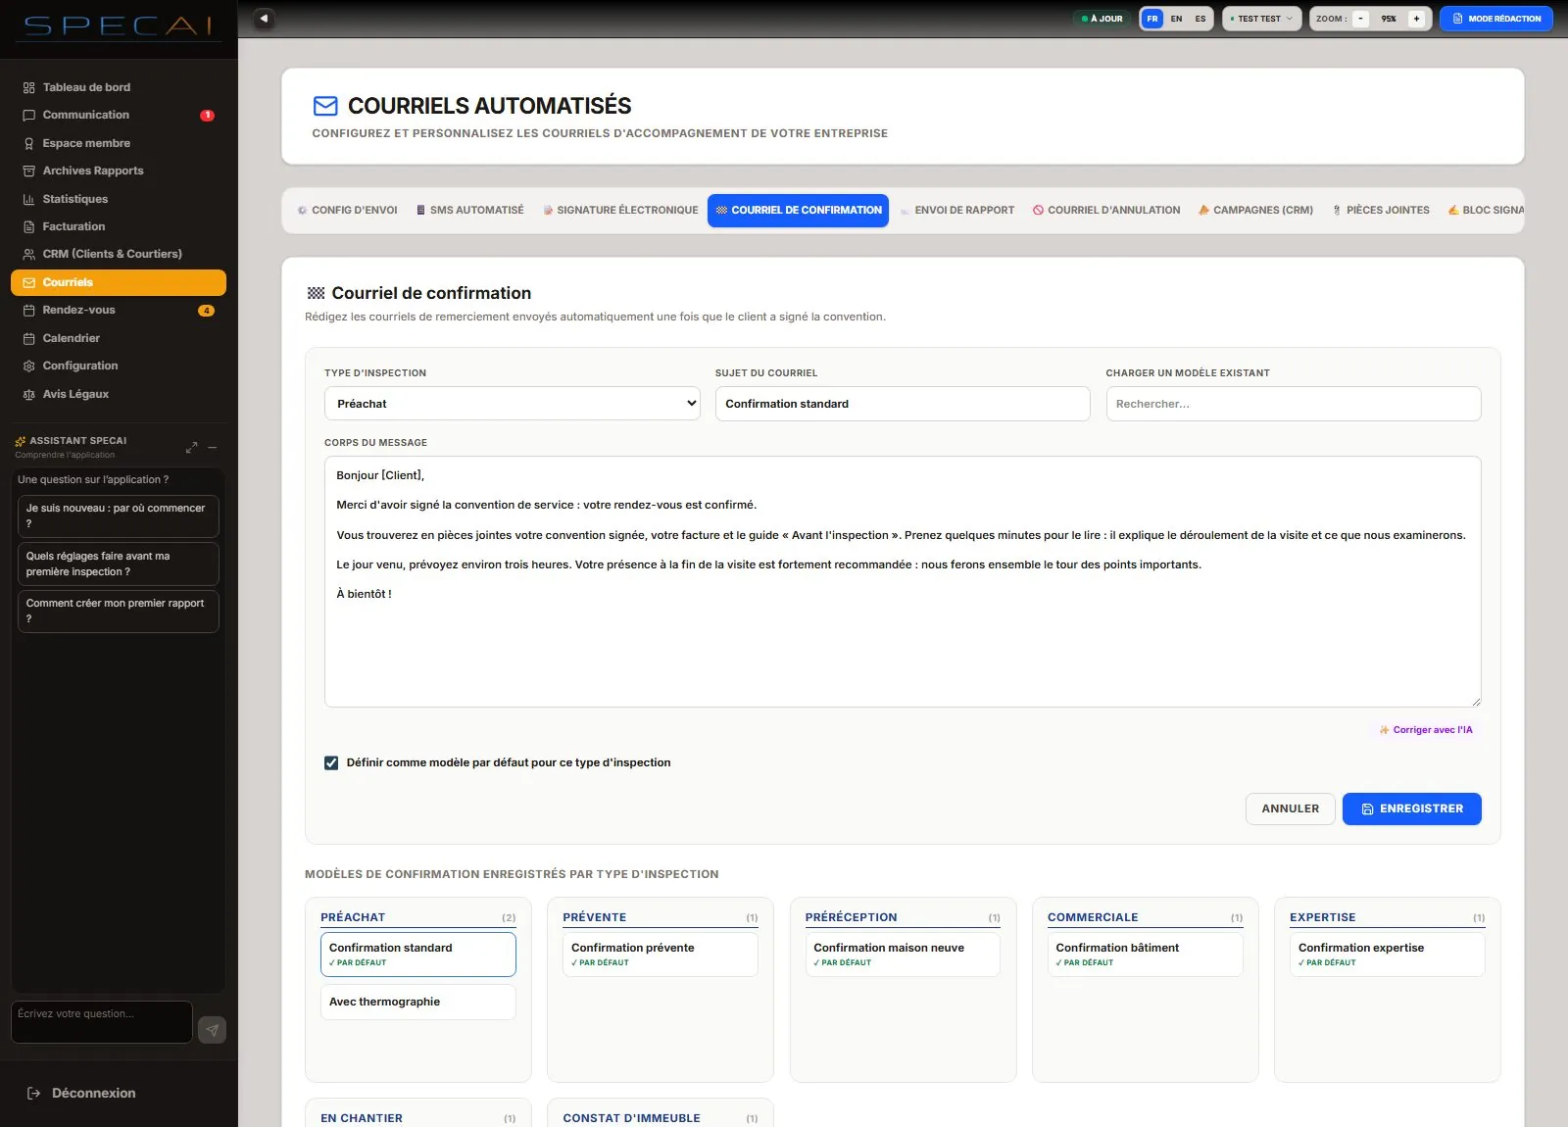
Task: Click the Courriels automatisés envelope icon
Action: [x=325, y=106]
